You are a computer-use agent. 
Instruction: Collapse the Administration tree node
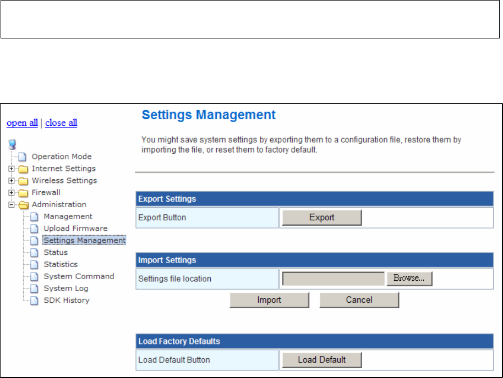(11, 205)
